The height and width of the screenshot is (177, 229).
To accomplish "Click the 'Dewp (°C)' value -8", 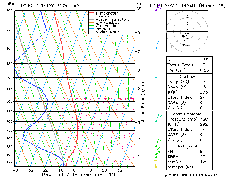I will tap(203, 87).
